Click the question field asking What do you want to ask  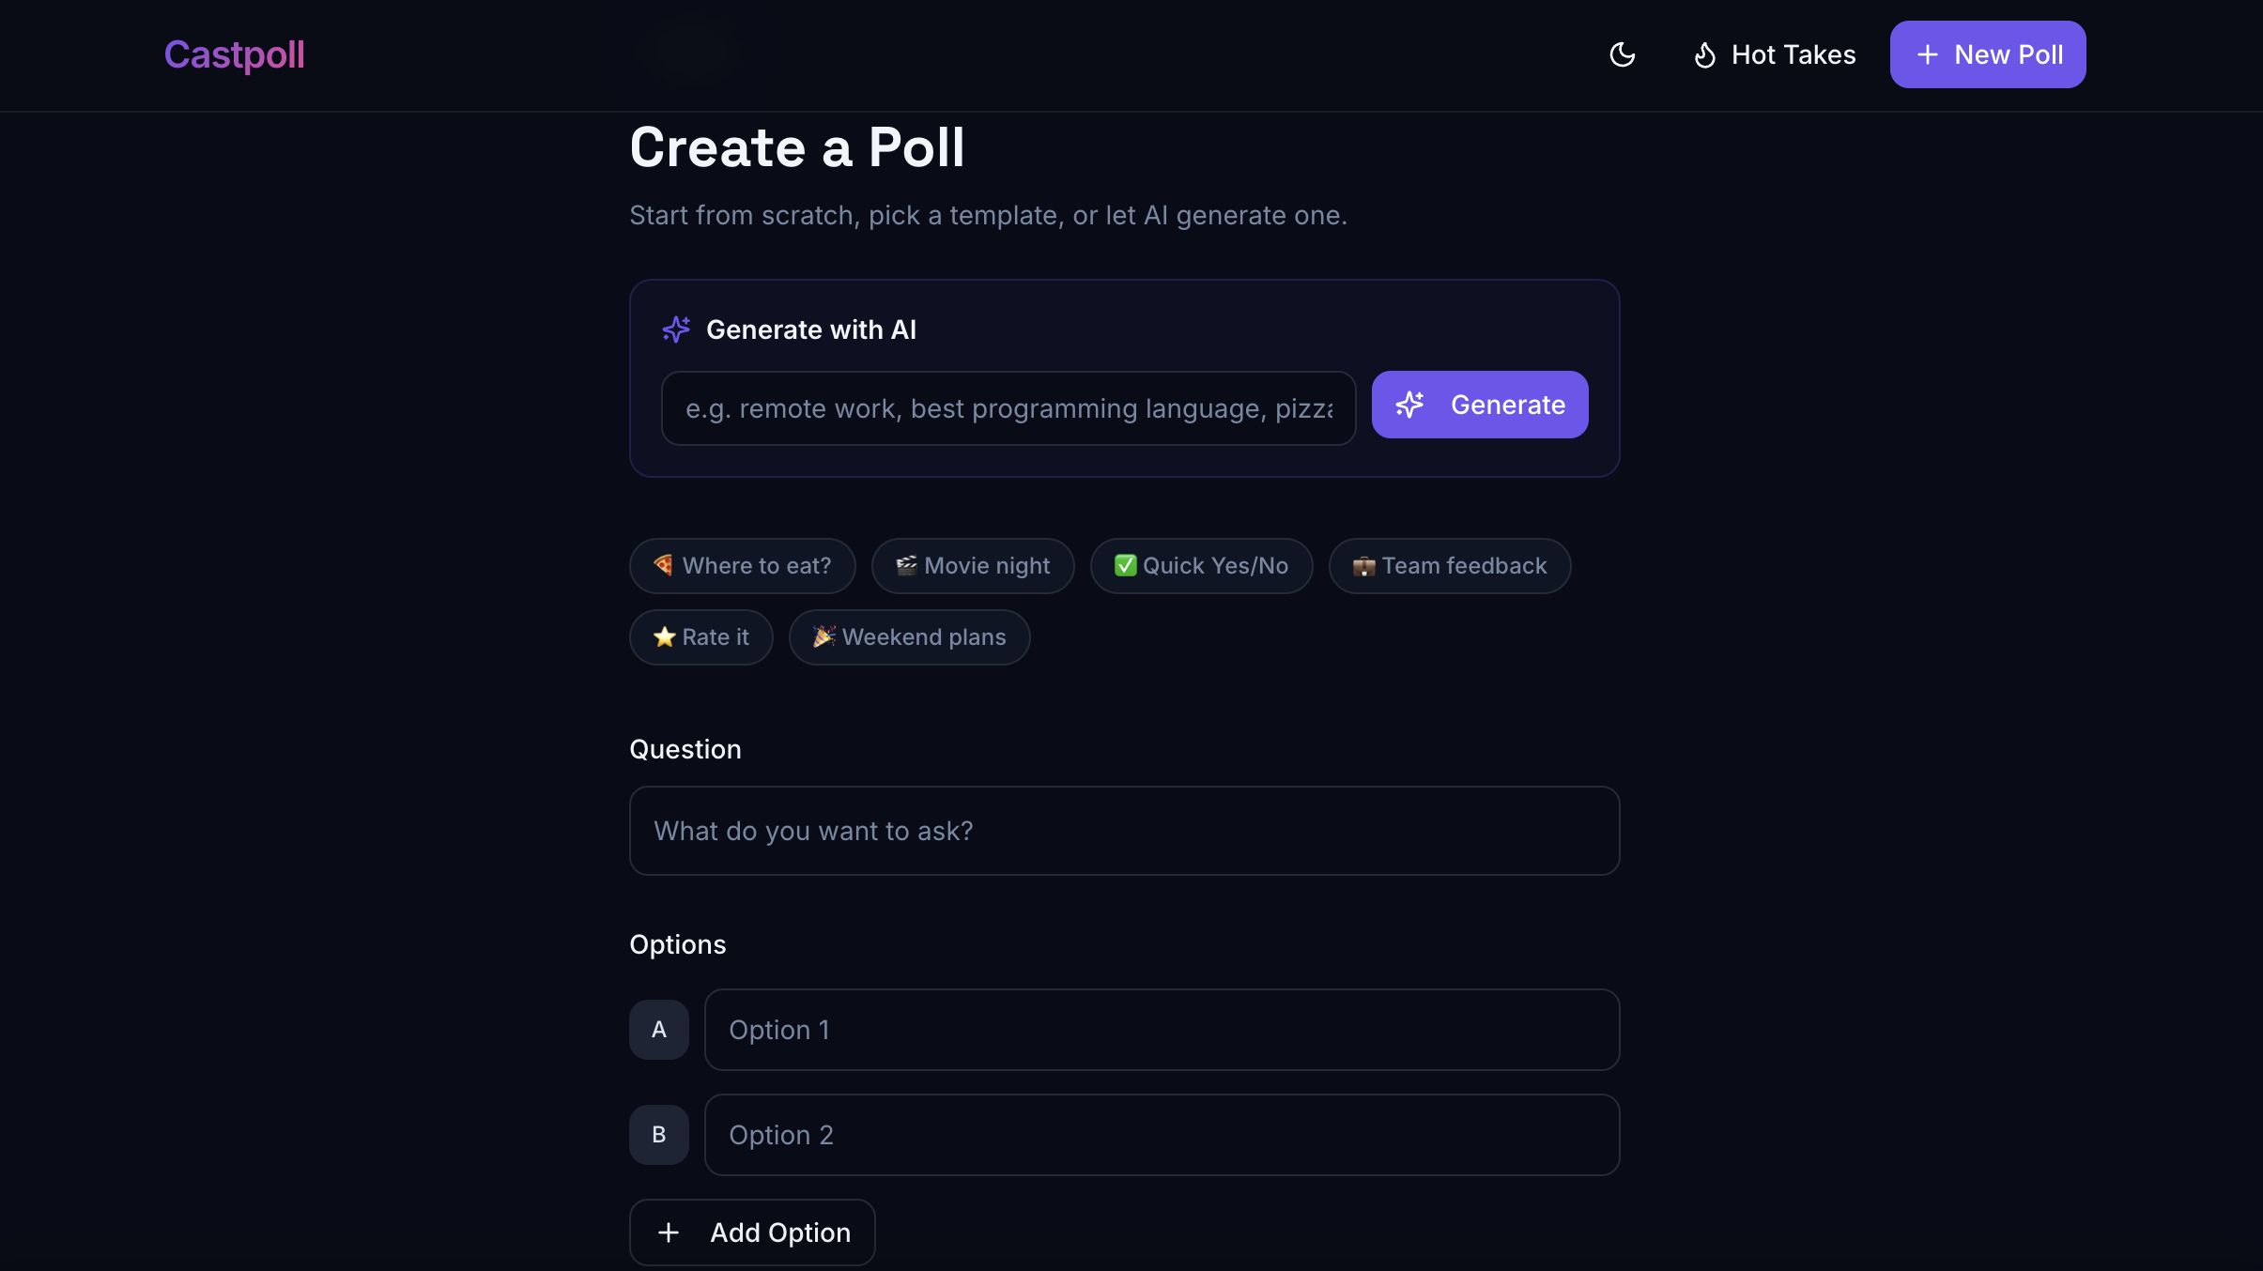tap(1123, 831)
